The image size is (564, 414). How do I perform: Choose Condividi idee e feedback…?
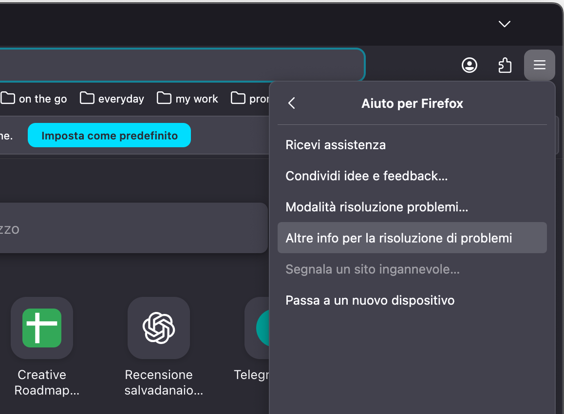pyautogui.click(x=412, y=176)
